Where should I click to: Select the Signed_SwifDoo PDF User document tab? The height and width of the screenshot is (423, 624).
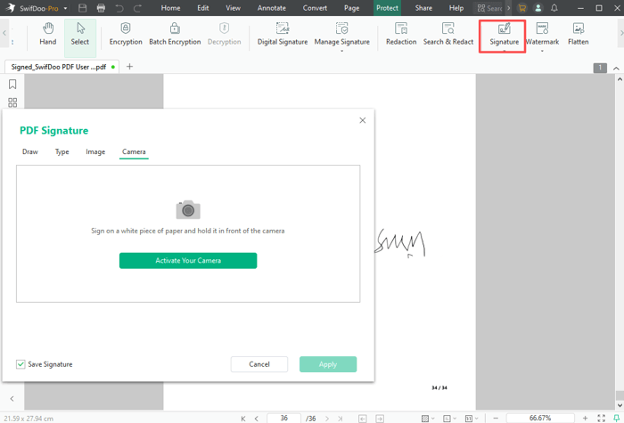click(62, 67)
